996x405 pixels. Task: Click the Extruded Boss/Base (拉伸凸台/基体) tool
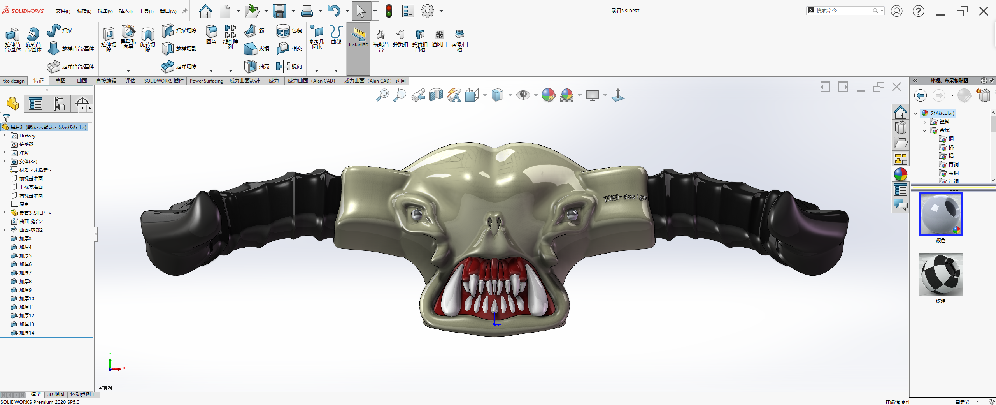pos(12,39)
